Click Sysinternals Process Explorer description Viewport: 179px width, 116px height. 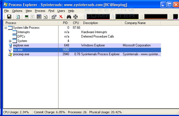tap(100, 54)
